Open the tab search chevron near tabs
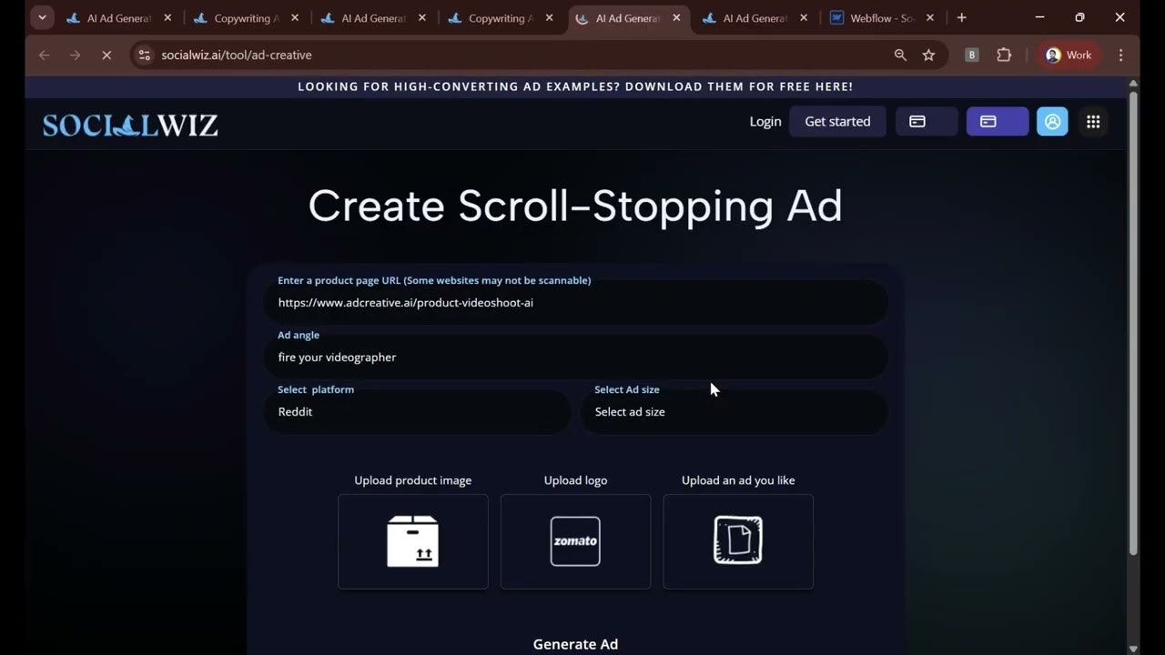This screenshot has height=655, width=1165. coord(42,17)
